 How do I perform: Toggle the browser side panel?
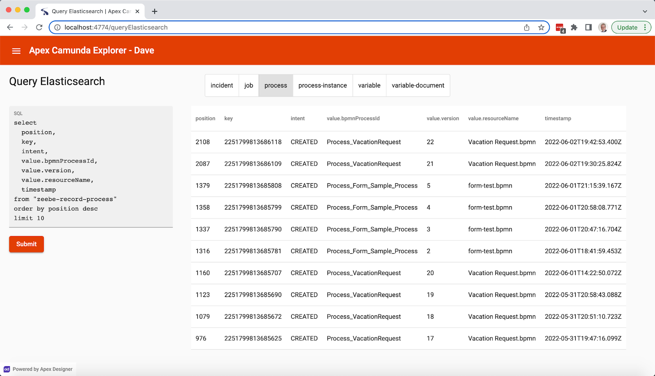tap(588, 27)
